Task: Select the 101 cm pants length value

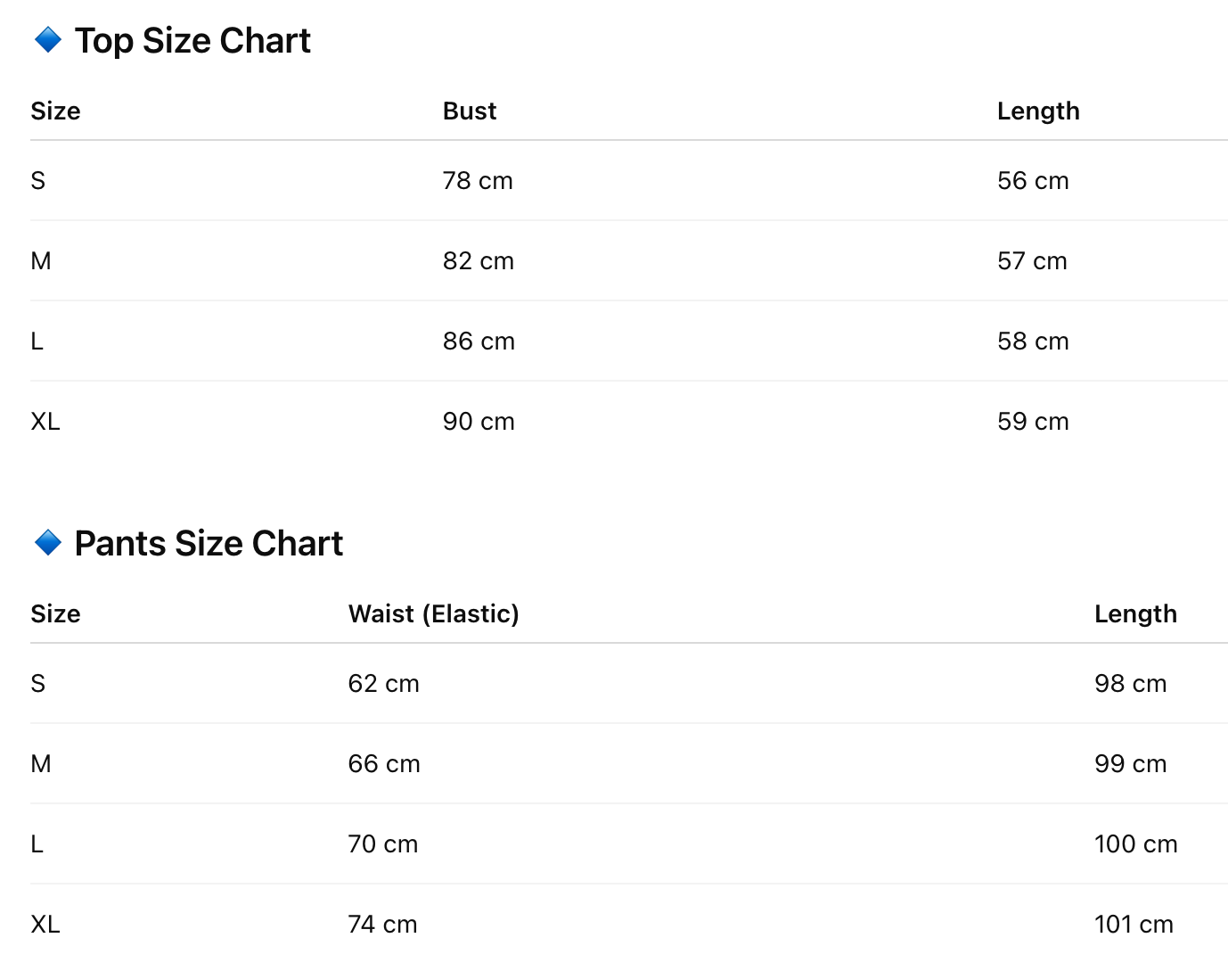Action: tap(1134, 925)
